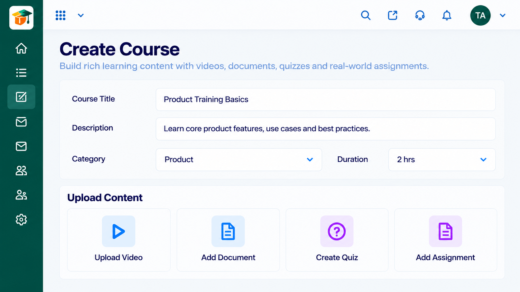Open the Category dropdown showing Product
The image size is (520, 292).
tap(239, 159)
